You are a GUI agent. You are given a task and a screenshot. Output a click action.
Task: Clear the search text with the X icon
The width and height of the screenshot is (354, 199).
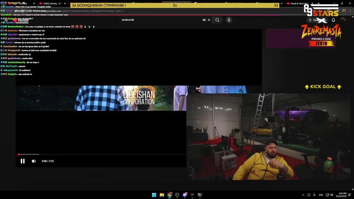point(209,20)
